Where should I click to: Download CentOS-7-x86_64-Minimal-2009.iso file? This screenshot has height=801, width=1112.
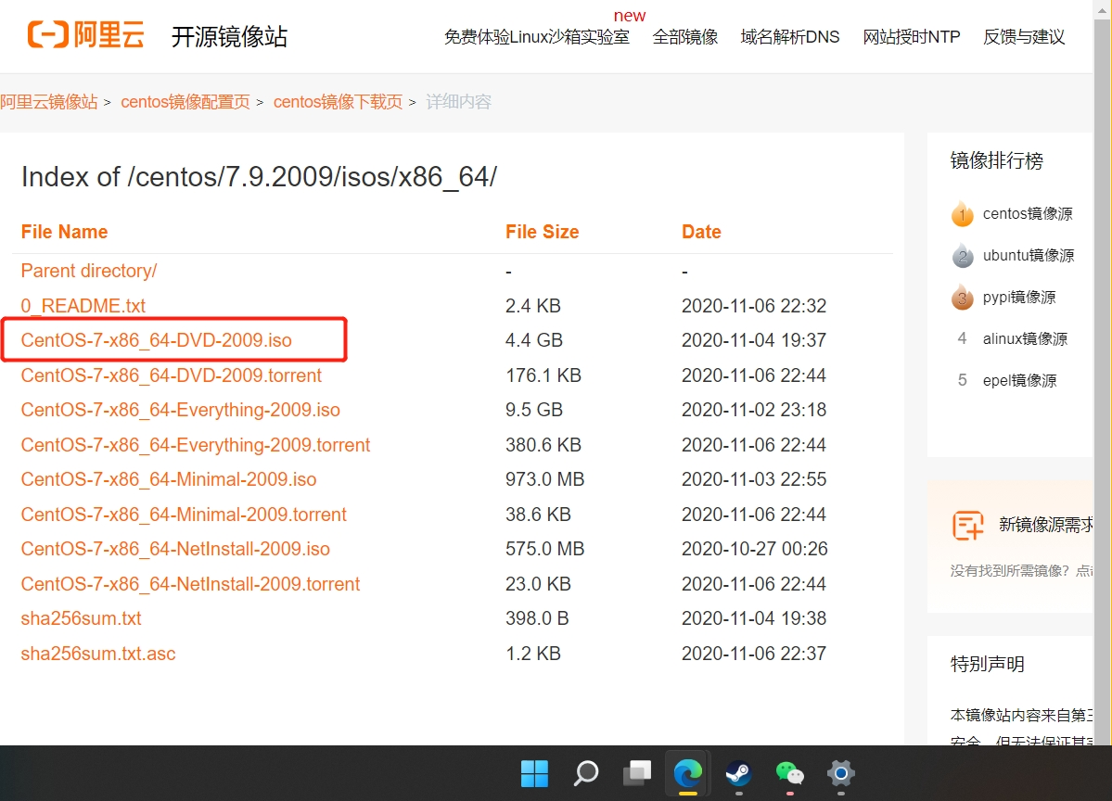click(x=169, y=479)
